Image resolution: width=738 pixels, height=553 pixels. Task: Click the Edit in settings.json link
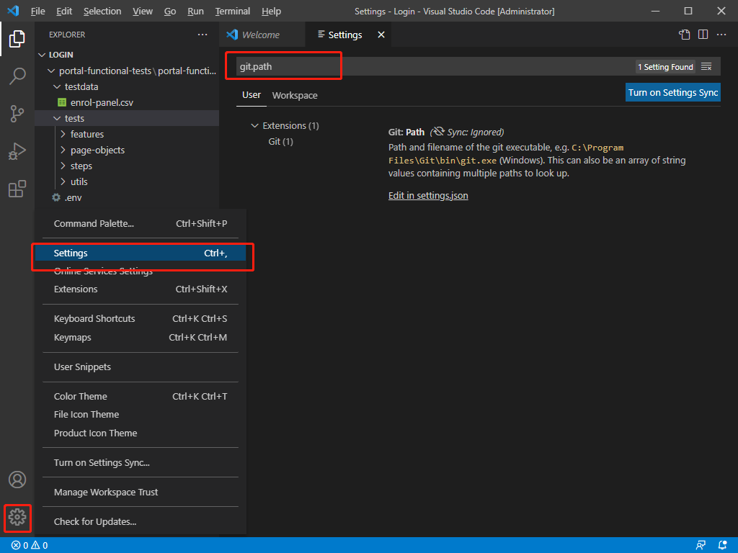click(x=428, y=195)
